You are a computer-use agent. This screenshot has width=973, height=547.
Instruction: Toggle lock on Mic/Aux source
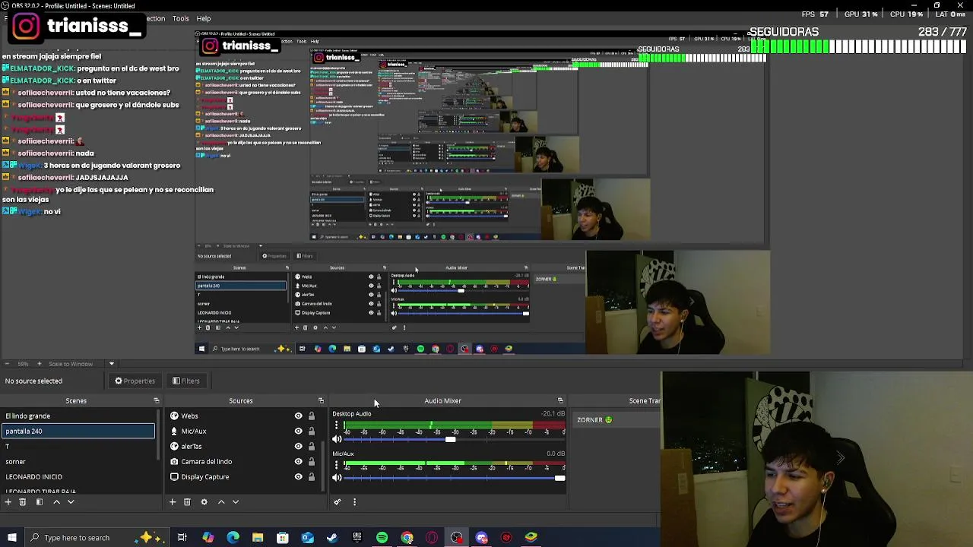311,431
